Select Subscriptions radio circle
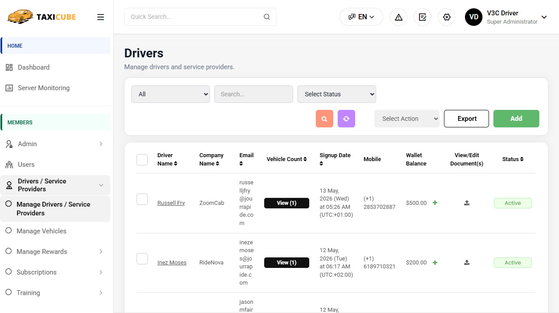Viewport: 559px width, 313px height. 8,272
